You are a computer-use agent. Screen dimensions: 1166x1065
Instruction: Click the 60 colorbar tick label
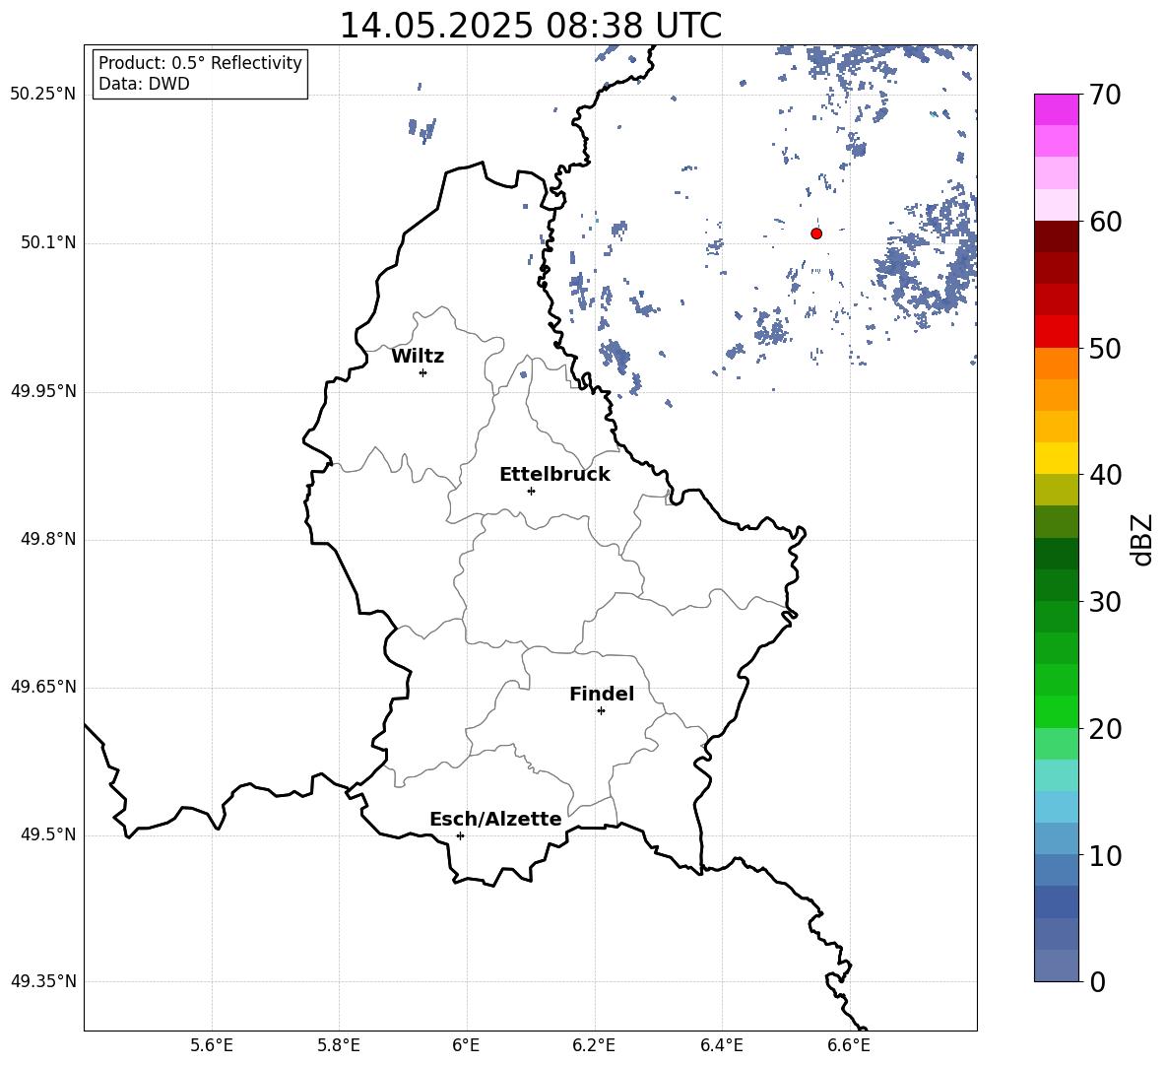(x=1105, y=222)
